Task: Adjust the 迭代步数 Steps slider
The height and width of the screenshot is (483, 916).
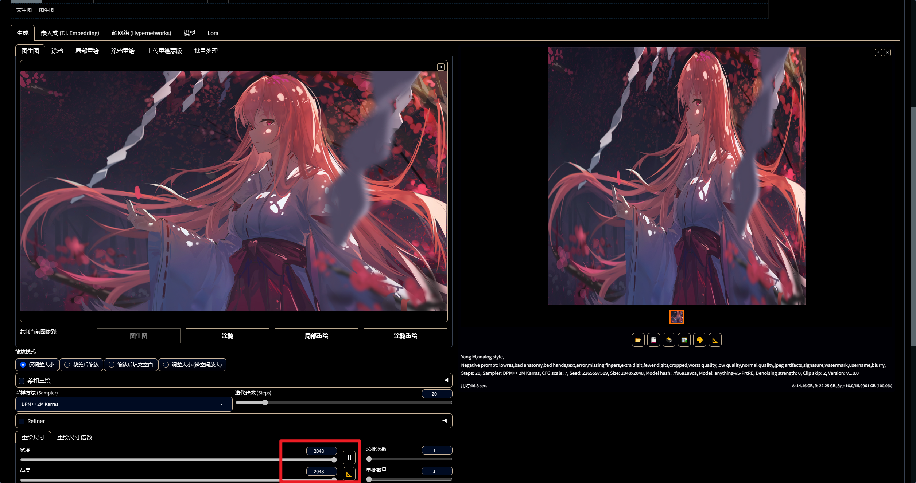Action: [x=265, y=402]
